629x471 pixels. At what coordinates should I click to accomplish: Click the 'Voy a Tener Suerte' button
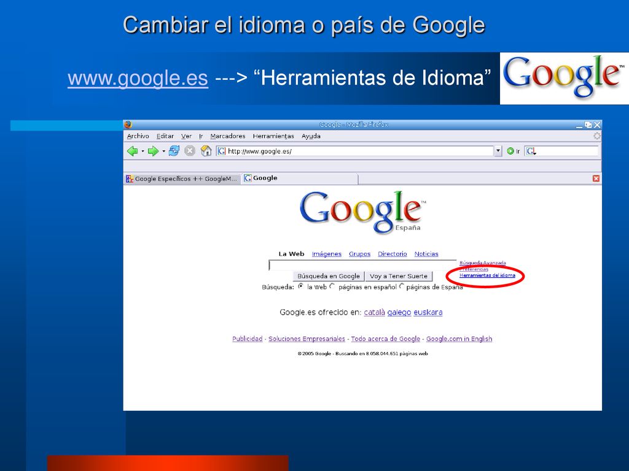pyautogui.click(x=399, y=276)
